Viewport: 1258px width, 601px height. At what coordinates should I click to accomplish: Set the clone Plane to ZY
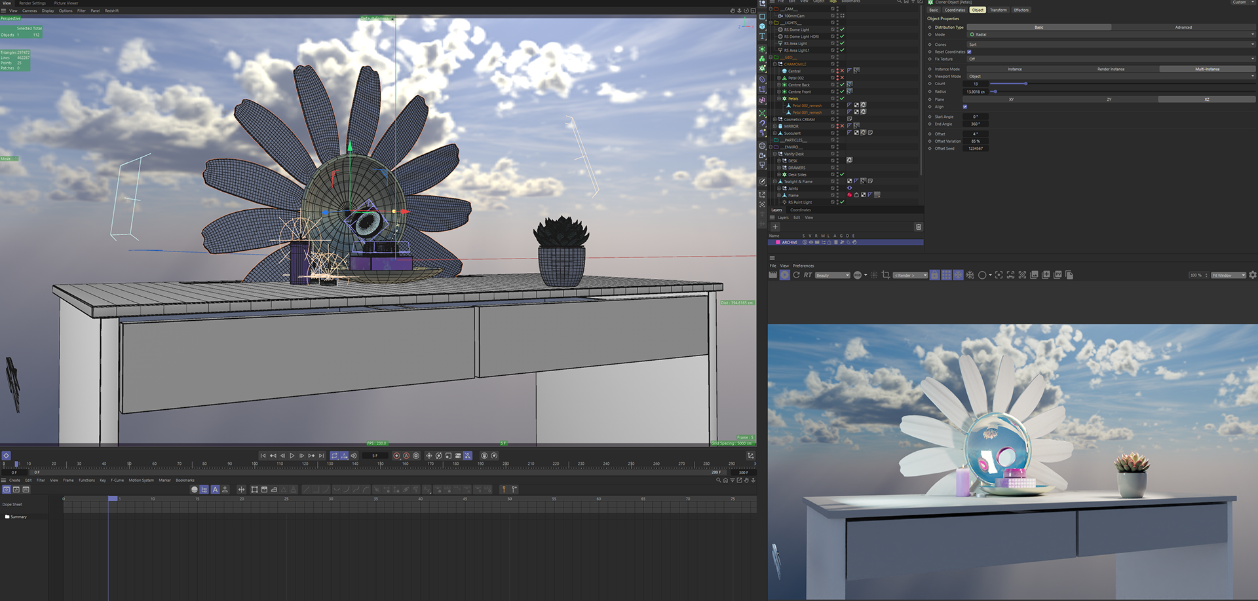click(1109, 99)
